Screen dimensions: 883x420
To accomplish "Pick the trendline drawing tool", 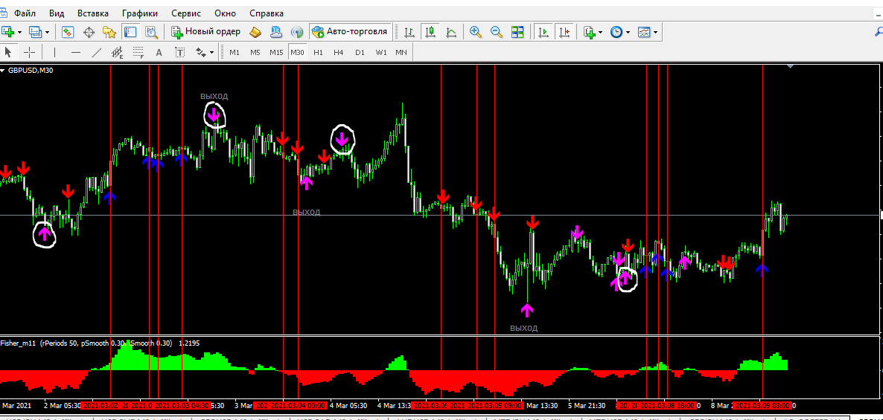I will pyautogui.click(x=96, y=52).
